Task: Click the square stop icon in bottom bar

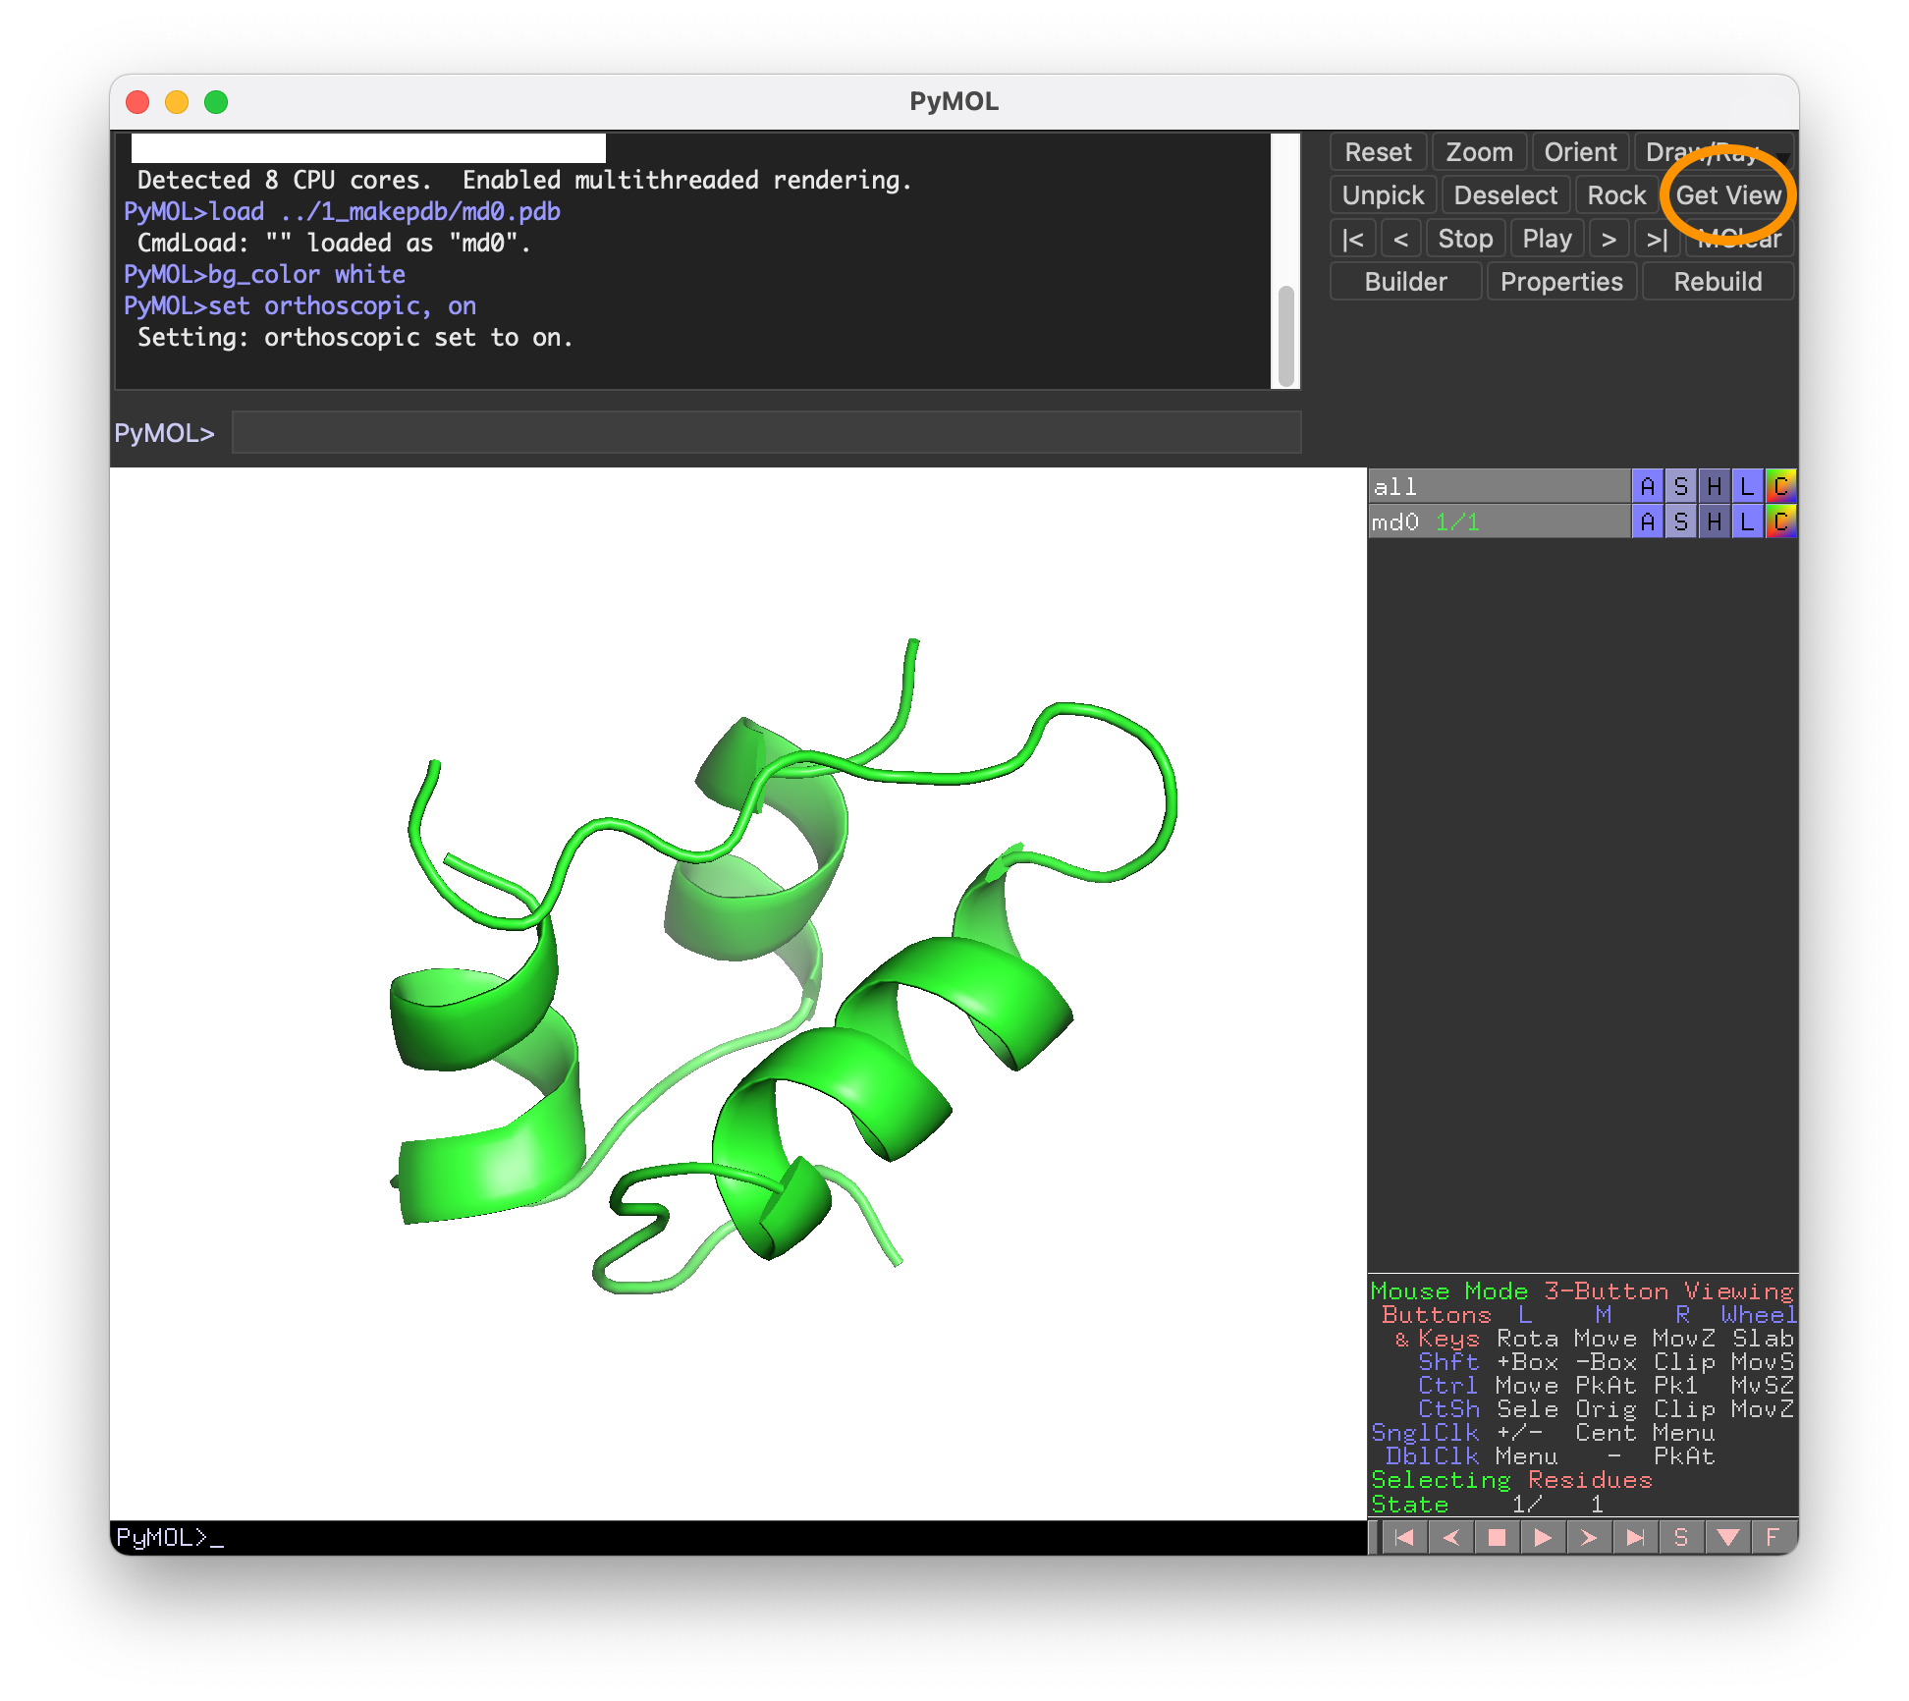Action: click(x=1497, y=1537)
